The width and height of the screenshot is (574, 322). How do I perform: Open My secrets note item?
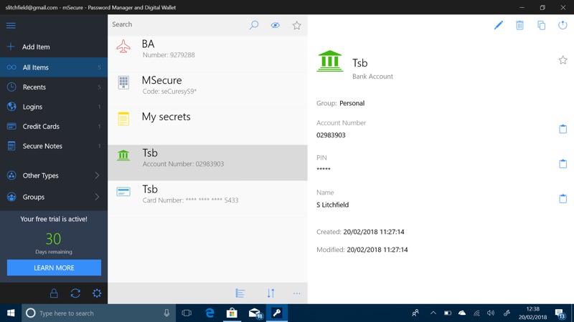tap(207, 126)
